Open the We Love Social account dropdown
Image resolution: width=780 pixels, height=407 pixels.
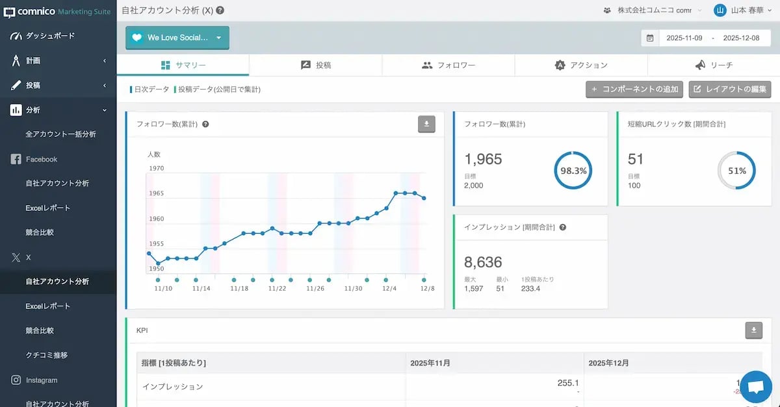(x=177, y=38)
